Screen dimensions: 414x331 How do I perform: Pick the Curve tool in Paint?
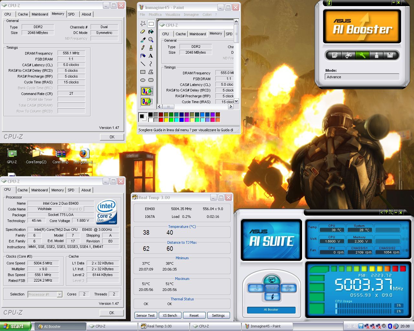point(151,64)
